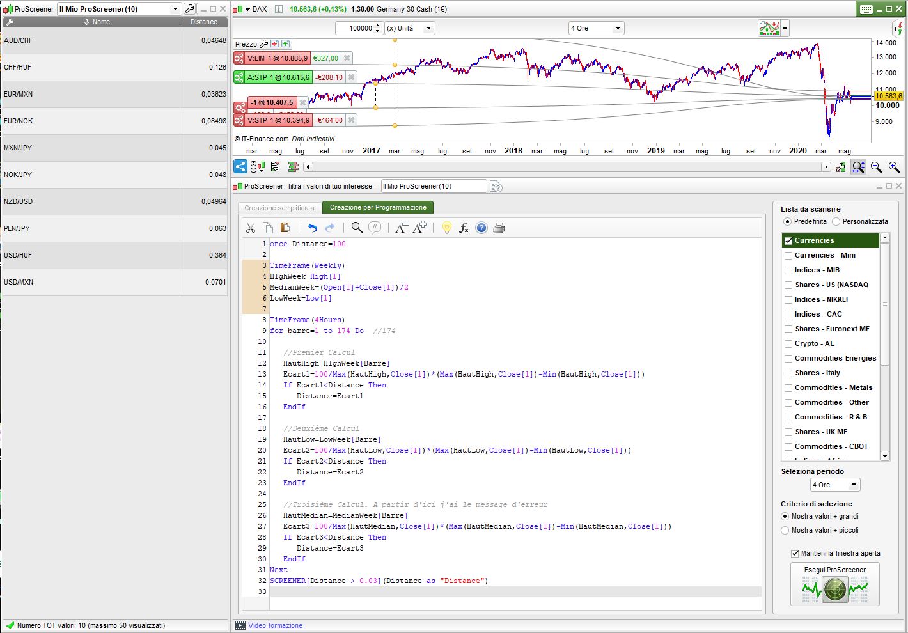908x633 pixels.
Task: Increase editor font size (A+ icon)
Action: (x=419, y=228)
